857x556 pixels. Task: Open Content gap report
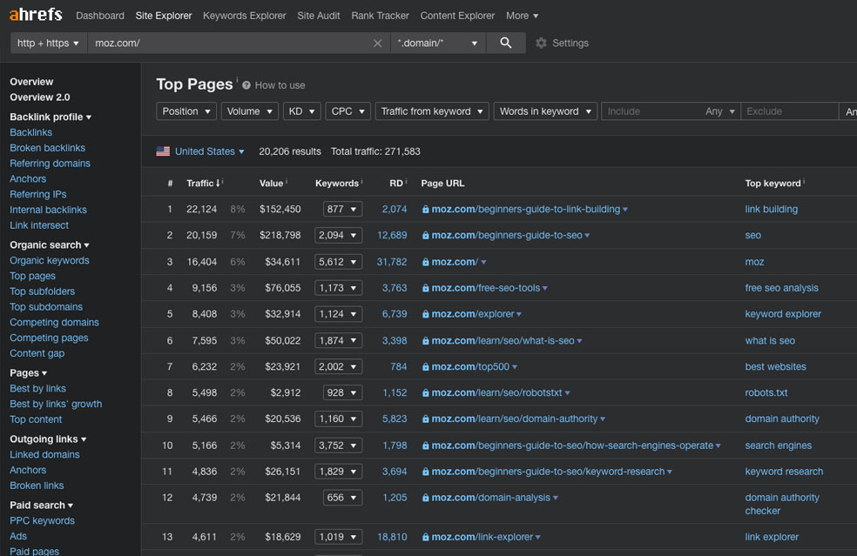(37, 353)
